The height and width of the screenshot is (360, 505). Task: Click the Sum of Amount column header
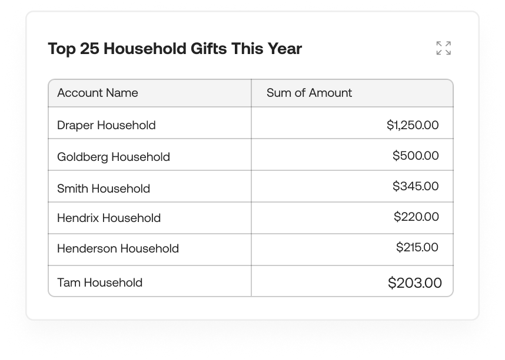point(309,93)
